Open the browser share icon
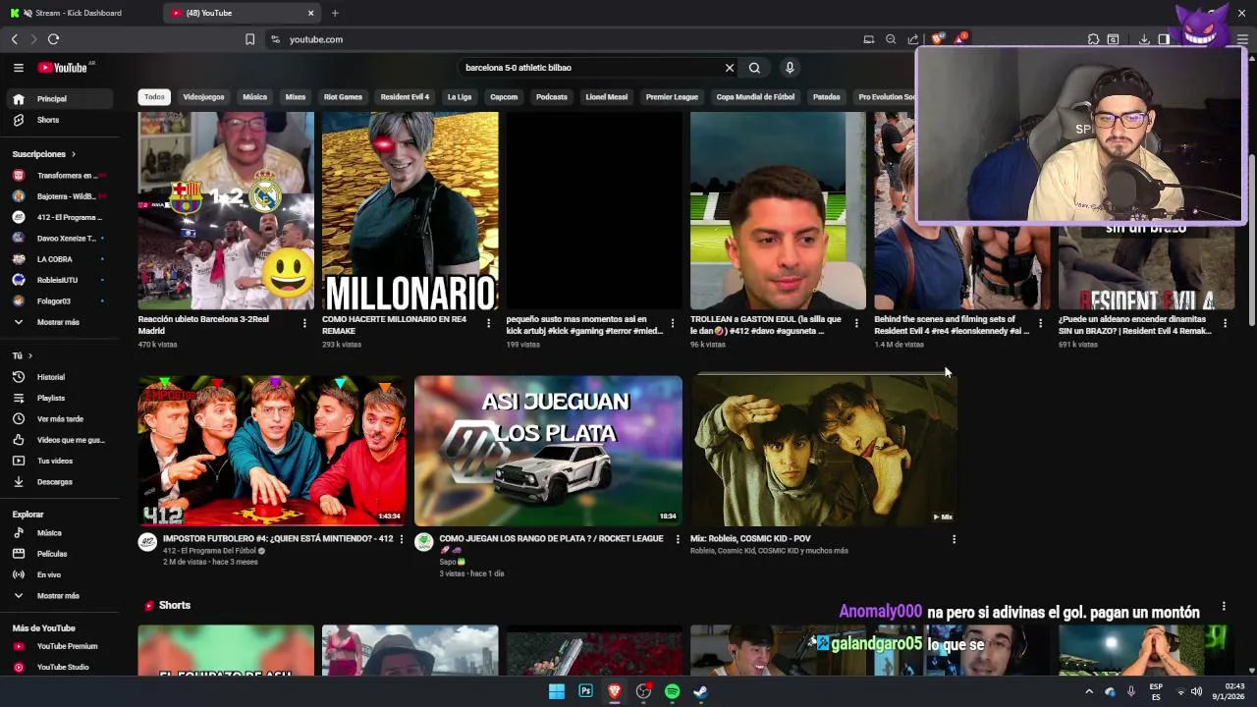Screen dimensions: 1257x707 913,39
